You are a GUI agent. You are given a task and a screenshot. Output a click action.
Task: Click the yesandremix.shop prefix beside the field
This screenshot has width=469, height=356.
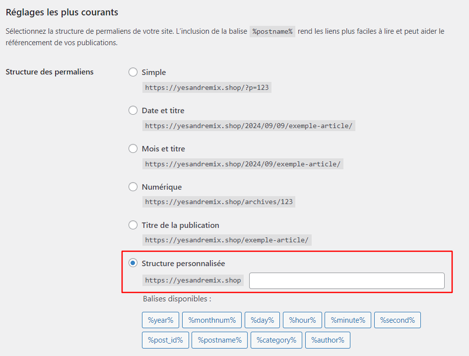click(x=193, y=280)
